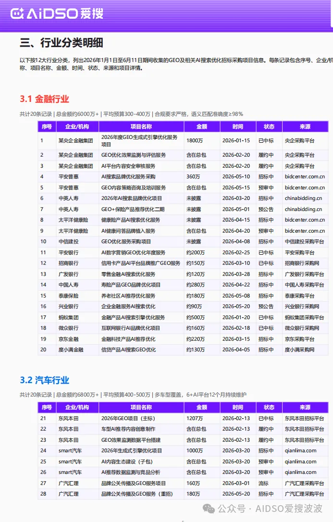Click project 金融科技产品AI推荐优化
The height and width of the screenshot is (522, 333).
pyautogui.click(x=128, y=339)
